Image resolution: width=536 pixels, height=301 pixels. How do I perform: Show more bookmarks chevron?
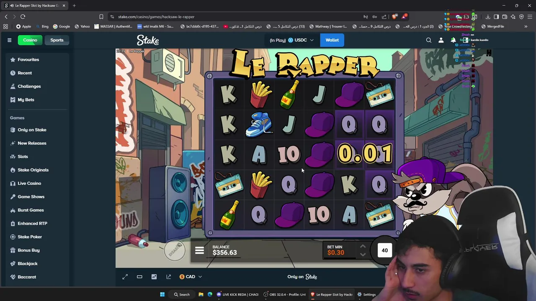click(x=526, y=26)
